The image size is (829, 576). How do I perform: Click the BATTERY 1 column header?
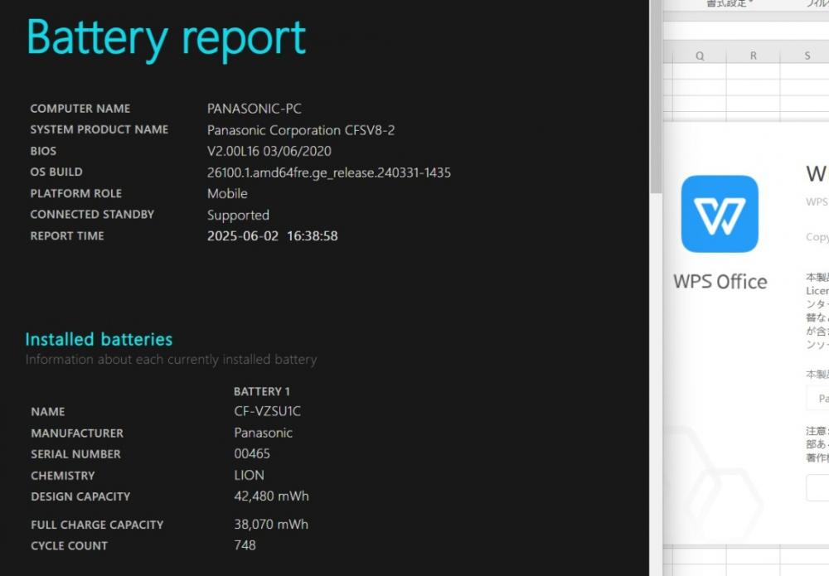pyautogui.click(x=262, y=391)
